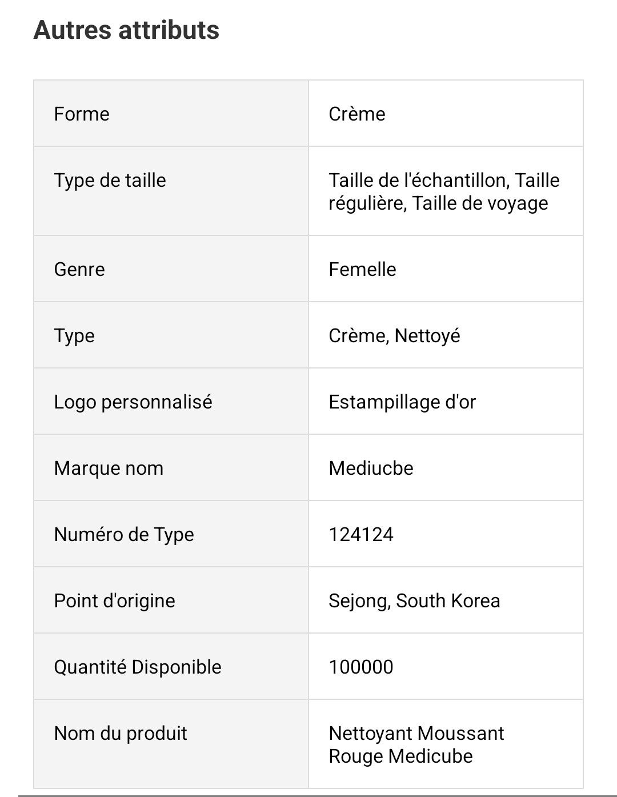Select the "Type de taille" label
Image resolution: width=617 pixels, height=797 pixels.
click(110, 181)
